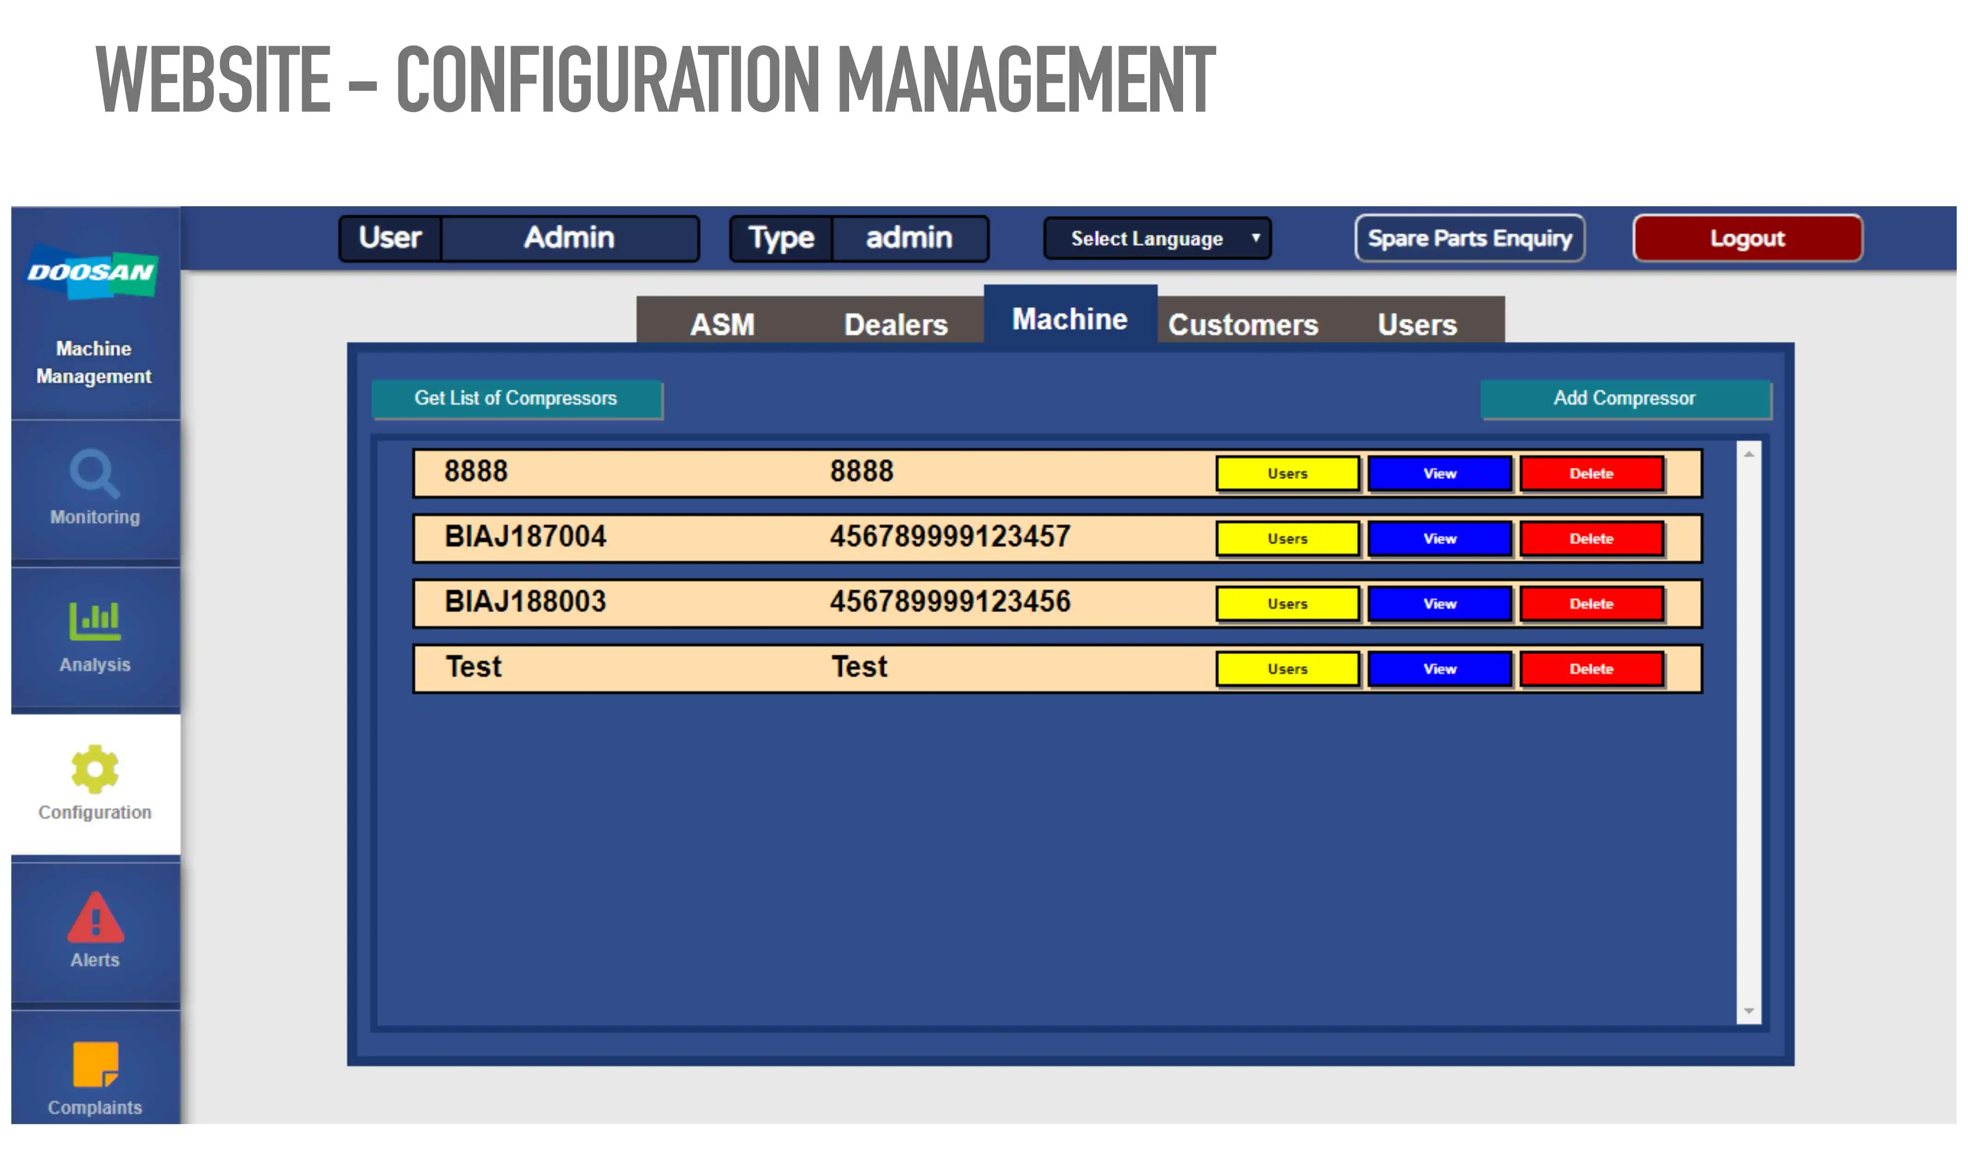Open Monitoring via magnifier icon
The width and height of the screenshot is (1968, 1156).
(95, 473)
